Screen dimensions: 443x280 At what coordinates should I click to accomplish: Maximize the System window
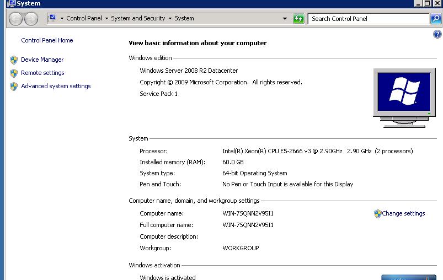(427, 3)
